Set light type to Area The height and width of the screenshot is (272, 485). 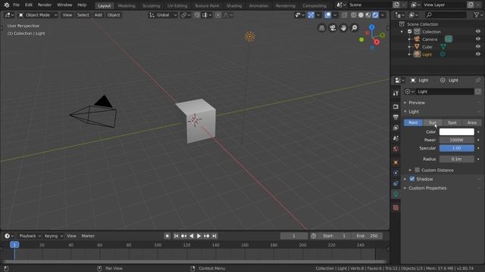coord(471,122)
